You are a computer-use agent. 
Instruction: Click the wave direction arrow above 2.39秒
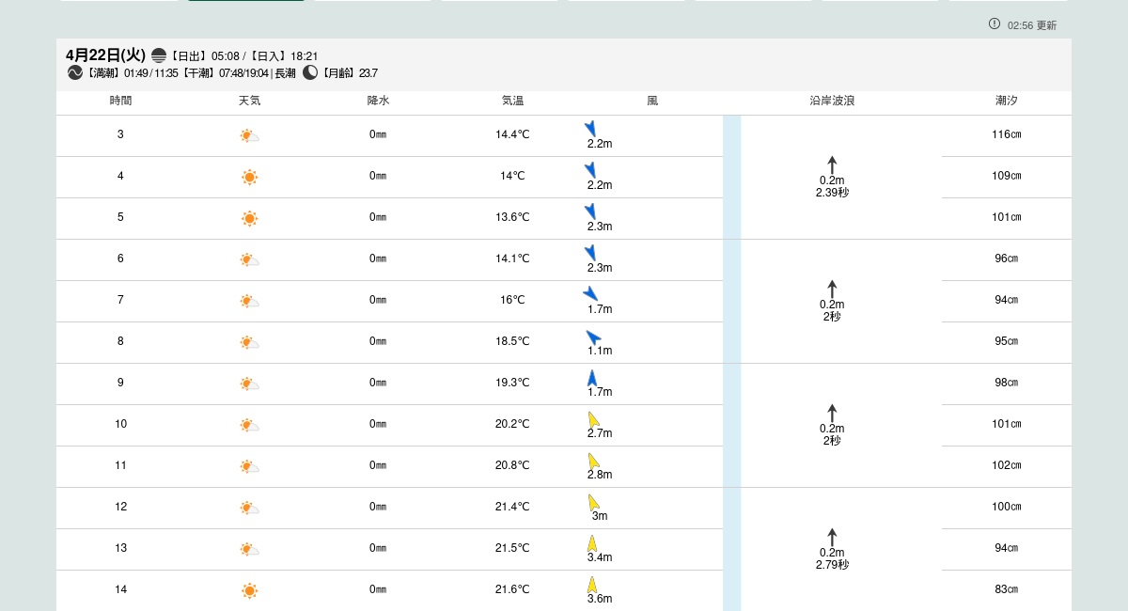coord(832,164)
